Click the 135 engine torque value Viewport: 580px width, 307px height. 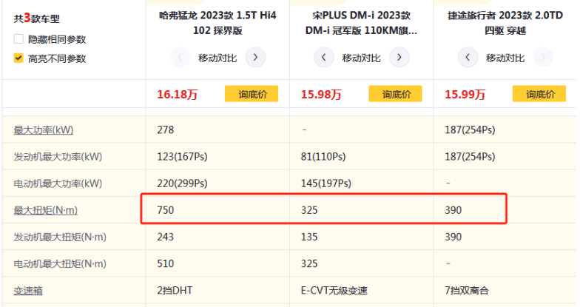309,237
